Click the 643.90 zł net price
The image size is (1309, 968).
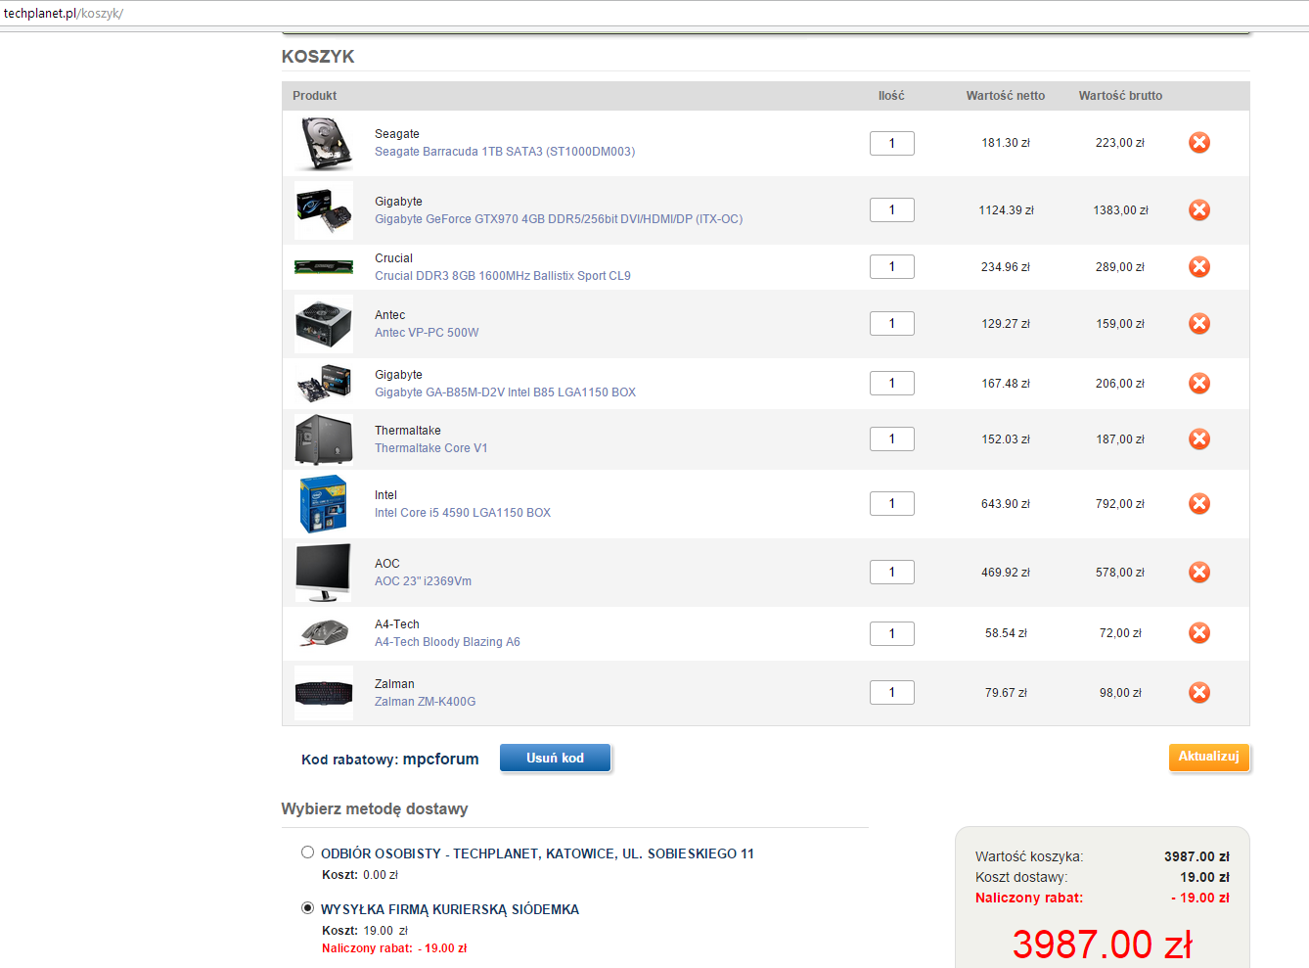[x=1006, y=504]
